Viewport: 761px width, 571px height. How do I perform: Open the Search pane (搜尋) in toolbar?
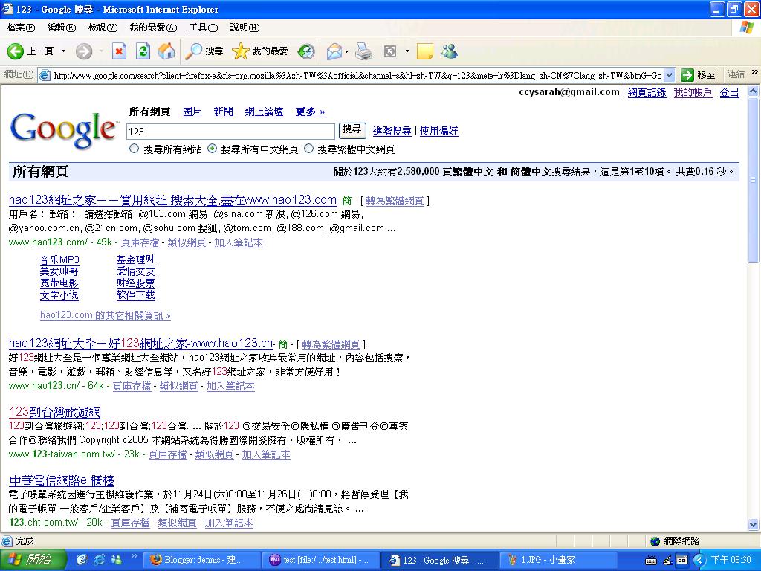(204, 51)
